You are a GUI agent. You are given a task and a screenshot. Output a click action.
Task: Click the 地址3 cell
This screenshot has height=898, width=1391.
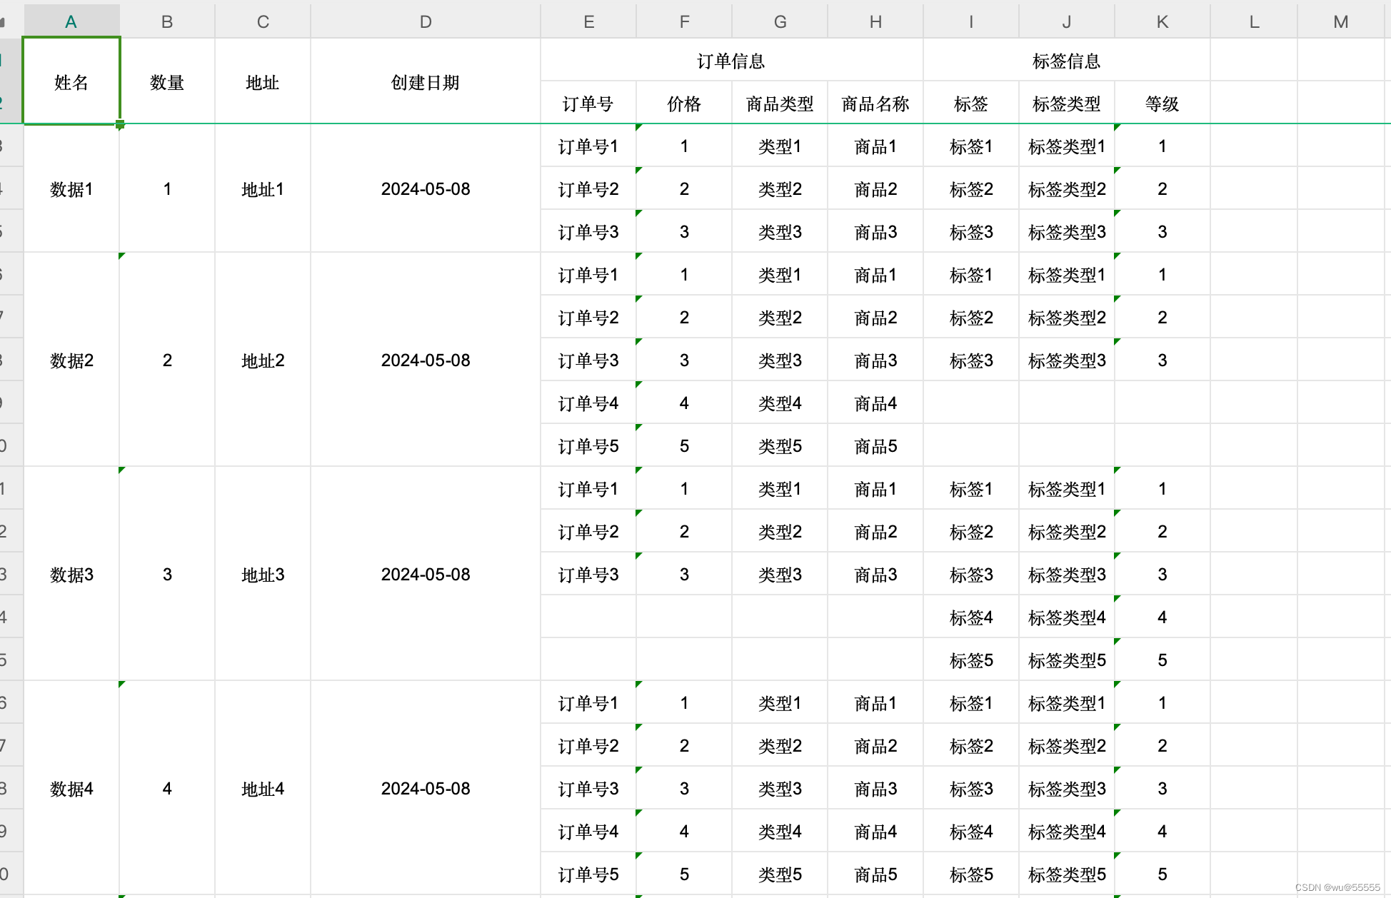[x=261, y=574]
